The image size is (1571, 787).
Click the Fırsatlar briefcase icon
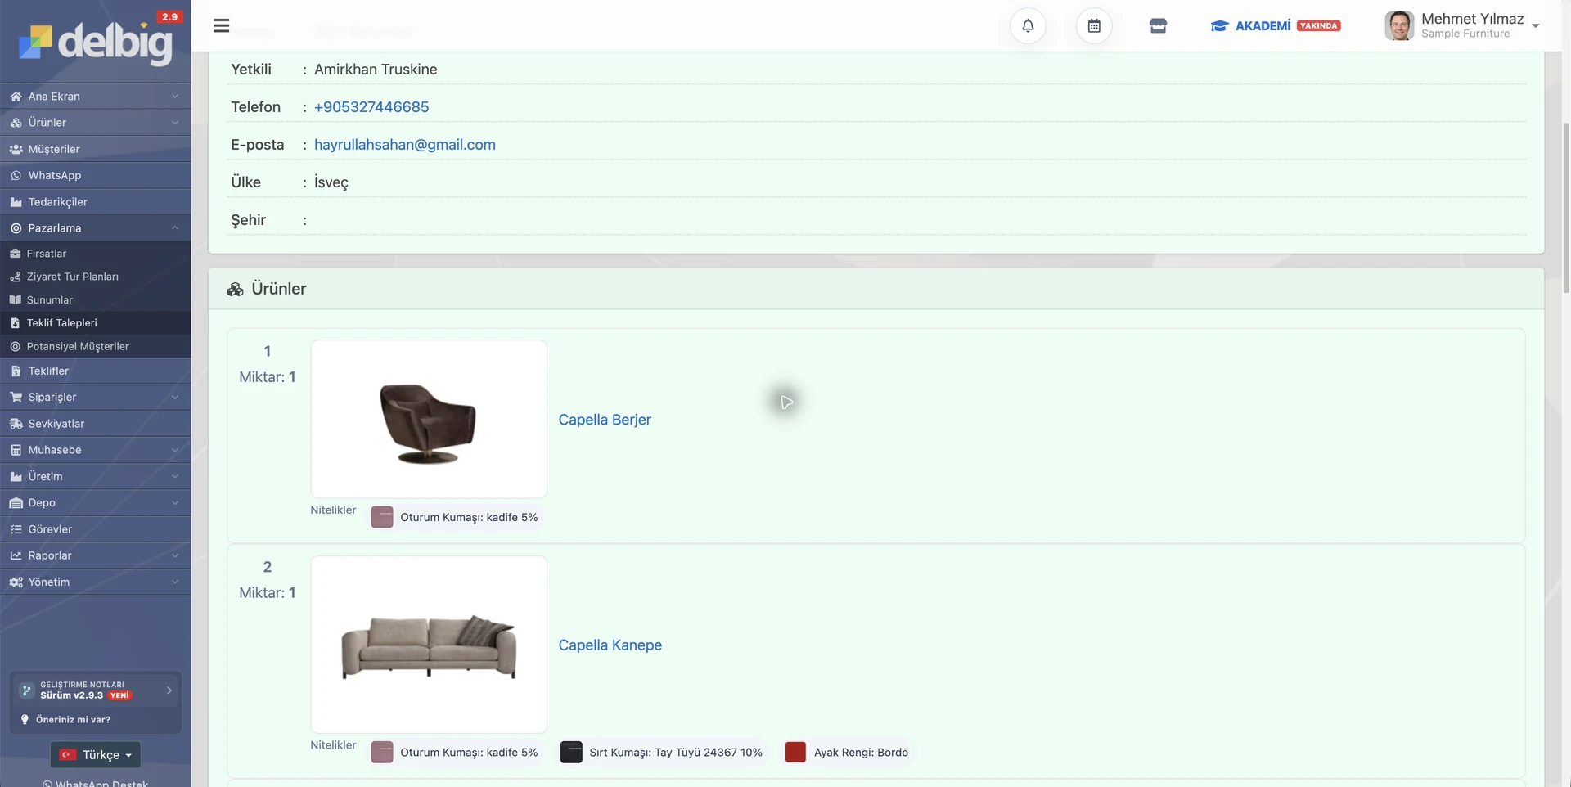click(15, 254)
